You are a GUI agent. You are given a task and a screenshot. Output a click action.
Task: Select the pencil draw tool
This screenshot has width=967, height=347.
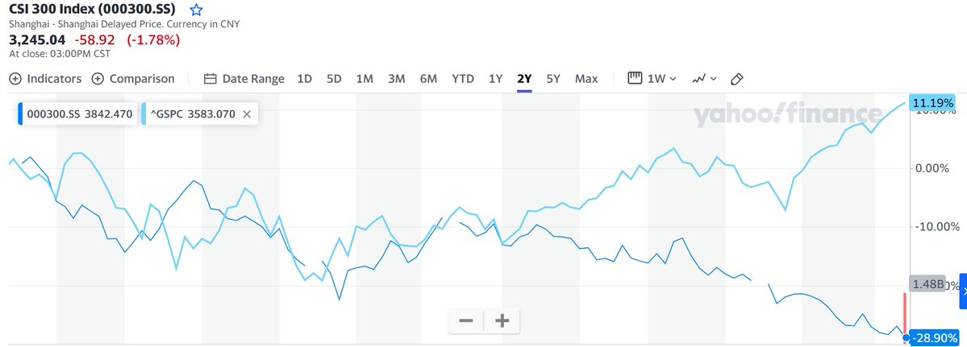pyautogui.click(x=736, y=79)
